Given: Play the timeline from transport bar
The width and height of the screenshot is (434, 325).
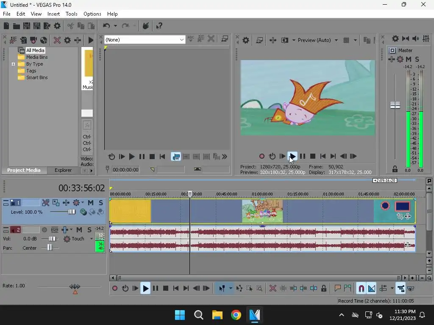Looking at the screenshot, I should 145,289.
